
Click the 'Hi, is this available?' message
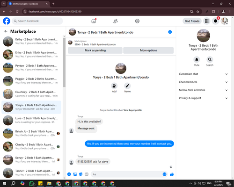tap(89, 122)
